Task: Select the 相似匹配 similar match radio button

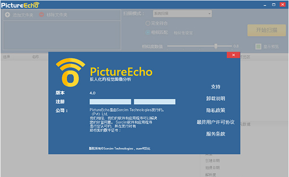Action: tap(148, 33)
